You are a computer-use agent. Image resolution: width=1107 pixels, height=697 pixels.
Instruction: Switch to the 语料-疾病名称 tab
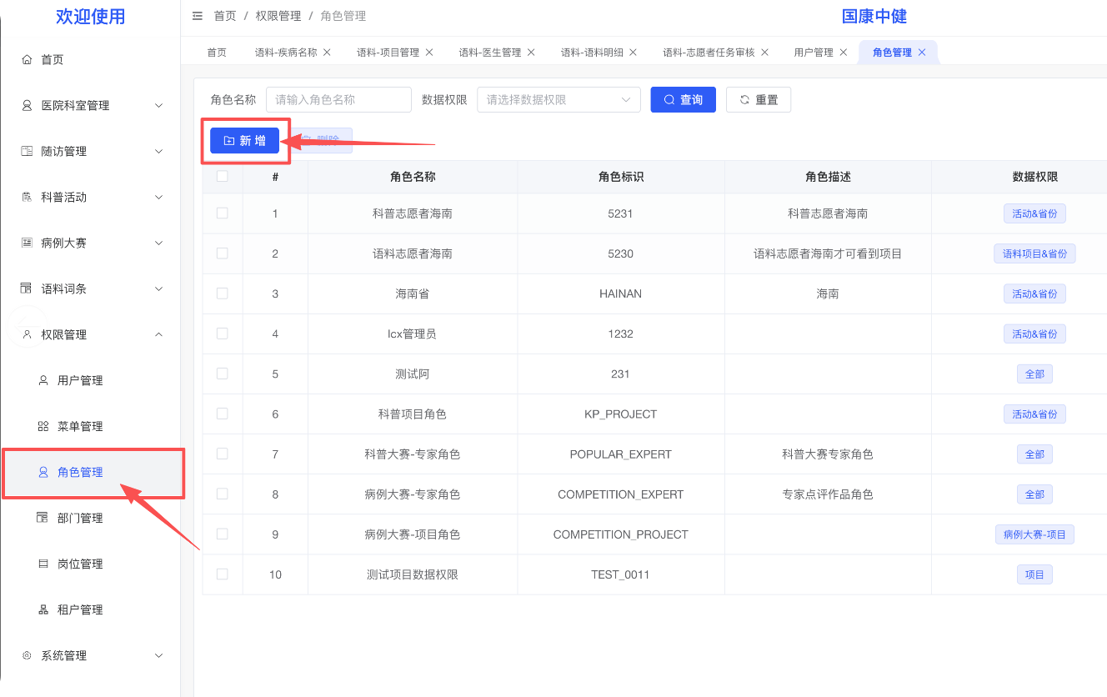tap(286, 53)
